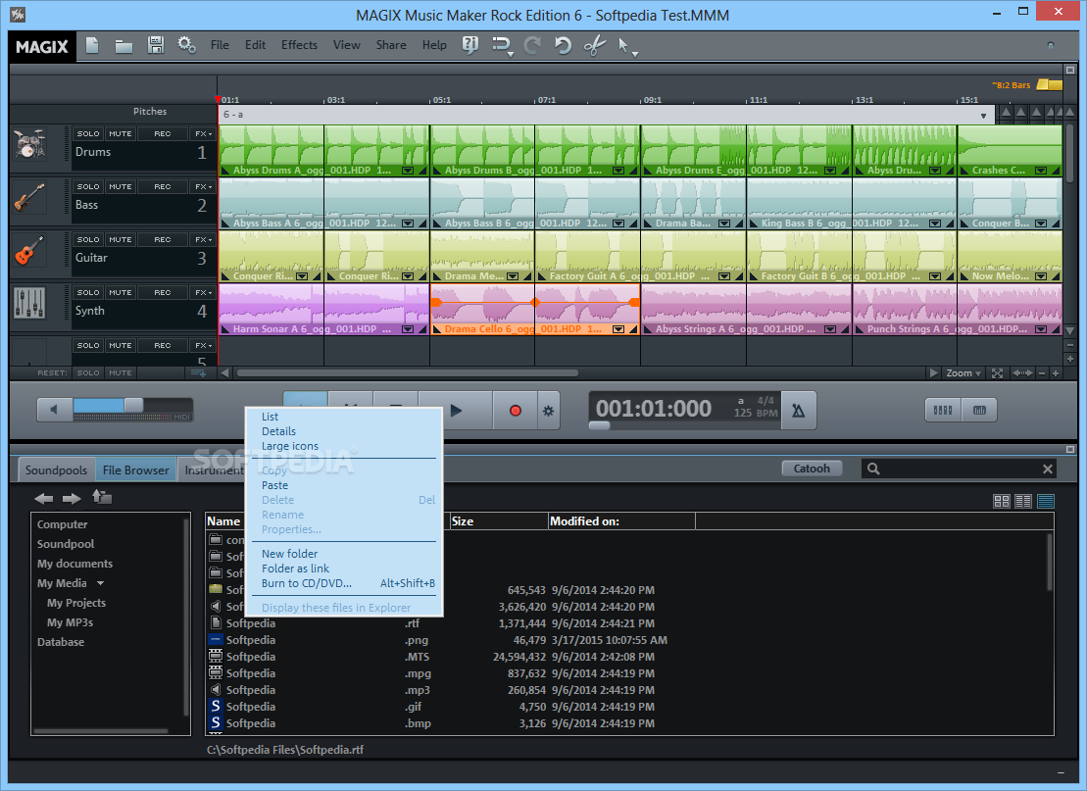Go back with the left arrow in file browser
1087x791 pixels.
(x=44, y=498)
